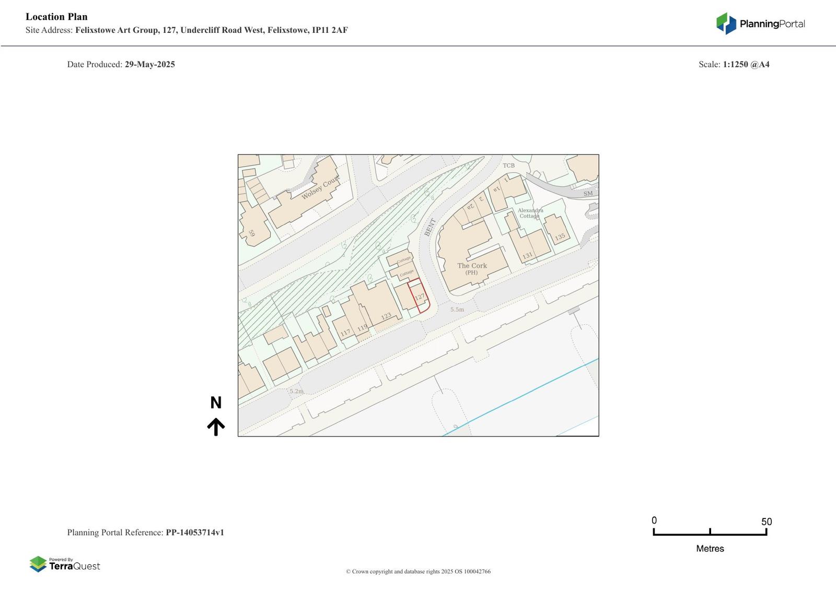Click building number 123 on map

point(386,316)
